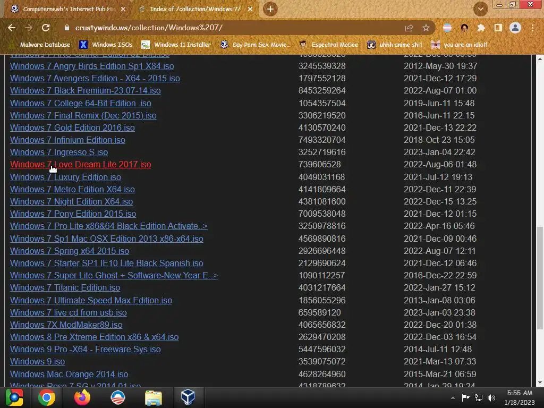This screenshot has height=408, width=544.
Task: Click Windows 8 Pre Xtreme Edition link
Action: coord(95,337)
